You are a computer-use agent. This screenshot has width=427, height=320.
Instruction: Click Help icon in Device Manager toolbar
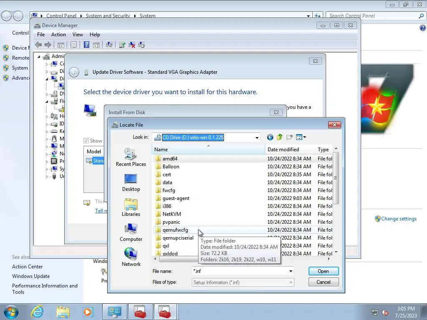point(86,45)
